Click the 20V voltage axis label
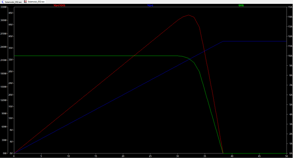 pos(11,95)
